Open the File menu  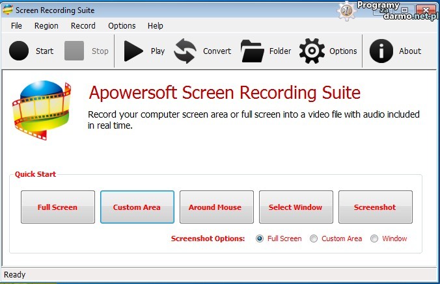click(16, 25)
